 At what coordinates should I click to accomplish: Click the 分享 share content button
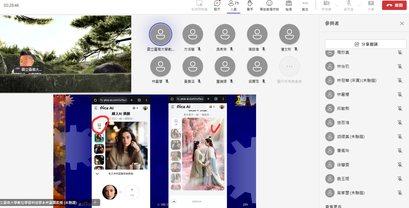tap(371, 6)
